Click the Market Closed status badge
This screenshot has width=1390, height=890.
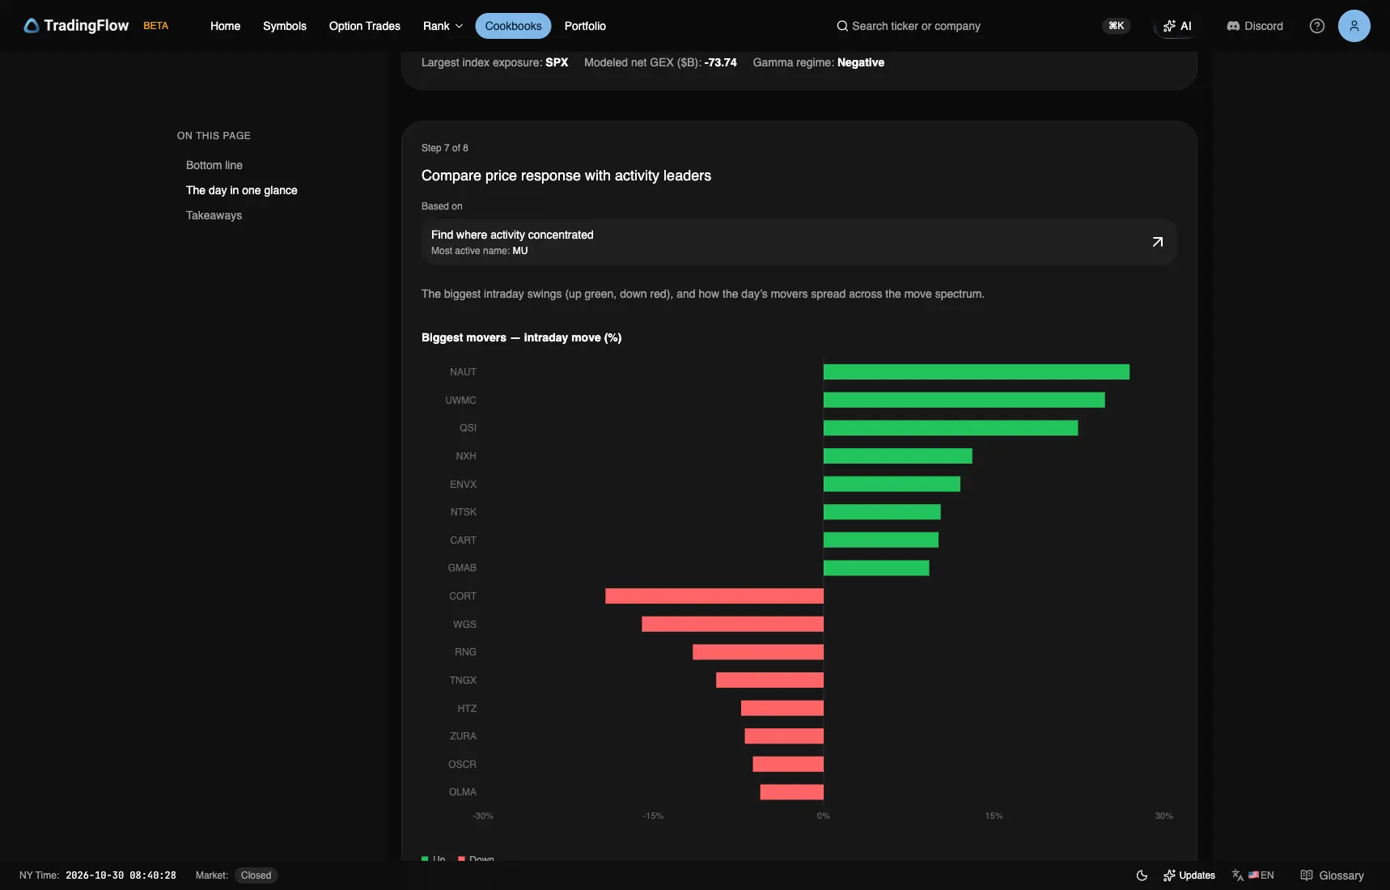(256, 875)
